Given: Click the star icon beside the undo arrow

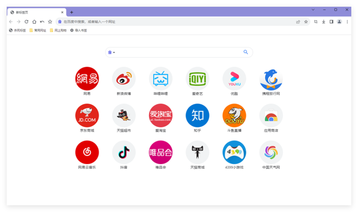Looking at the screenshot, I should pyautogui.click(x=50, y=22).
